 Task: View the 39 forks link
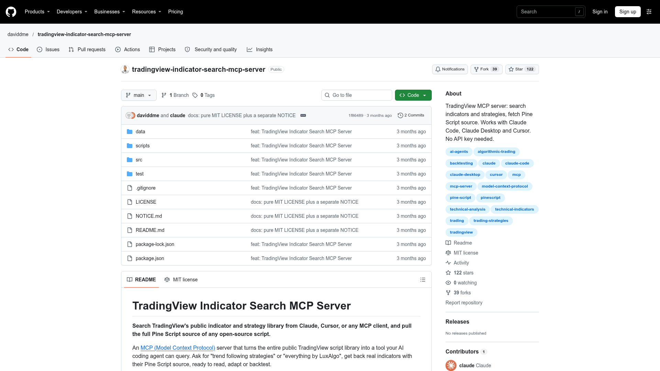tap(458, 293)
